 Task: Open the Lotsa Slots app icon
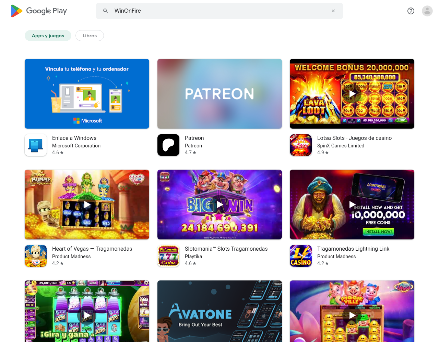tap(301, 145)
